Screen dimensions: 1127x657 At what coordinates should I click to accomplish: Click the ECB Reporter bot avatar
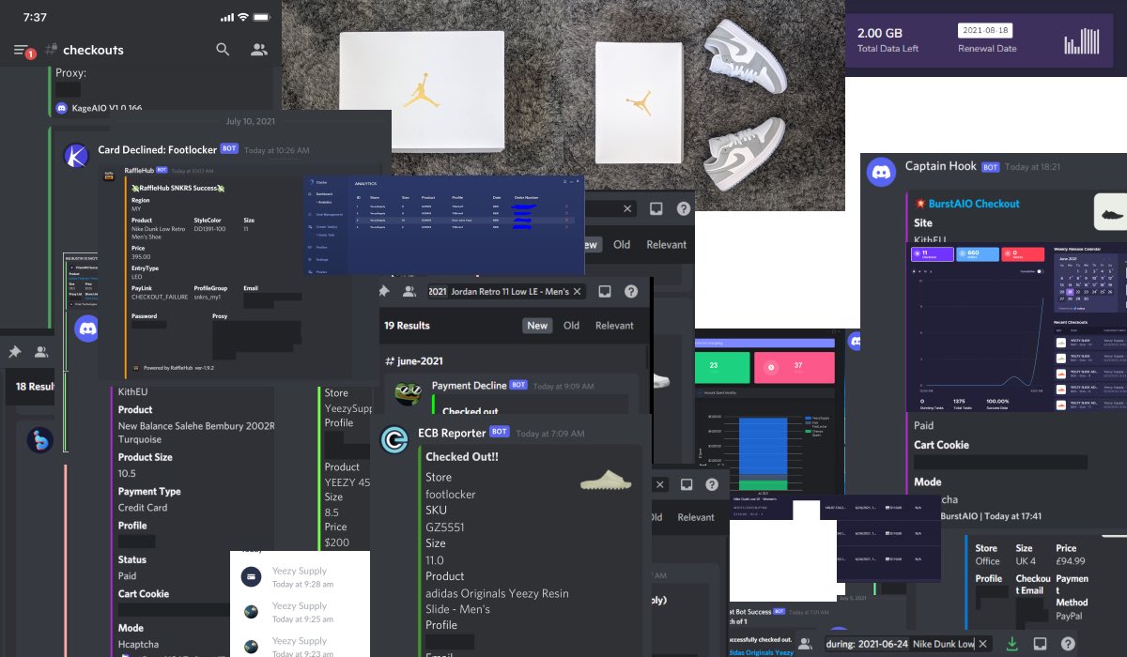tap(394, 440)
